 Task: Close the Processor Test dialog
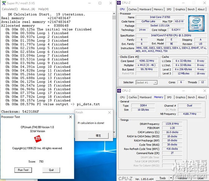(71, 117)
